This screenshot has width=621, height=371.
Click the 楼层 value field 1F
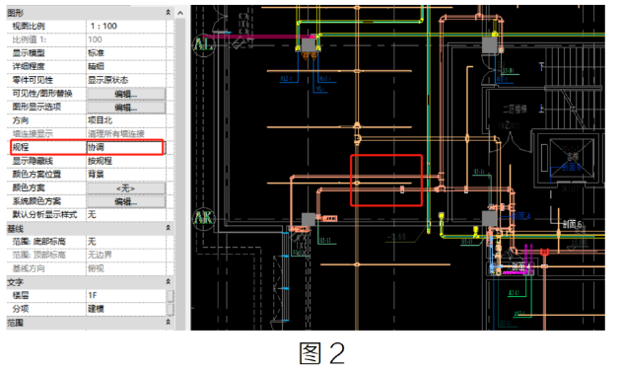(126, 295)
